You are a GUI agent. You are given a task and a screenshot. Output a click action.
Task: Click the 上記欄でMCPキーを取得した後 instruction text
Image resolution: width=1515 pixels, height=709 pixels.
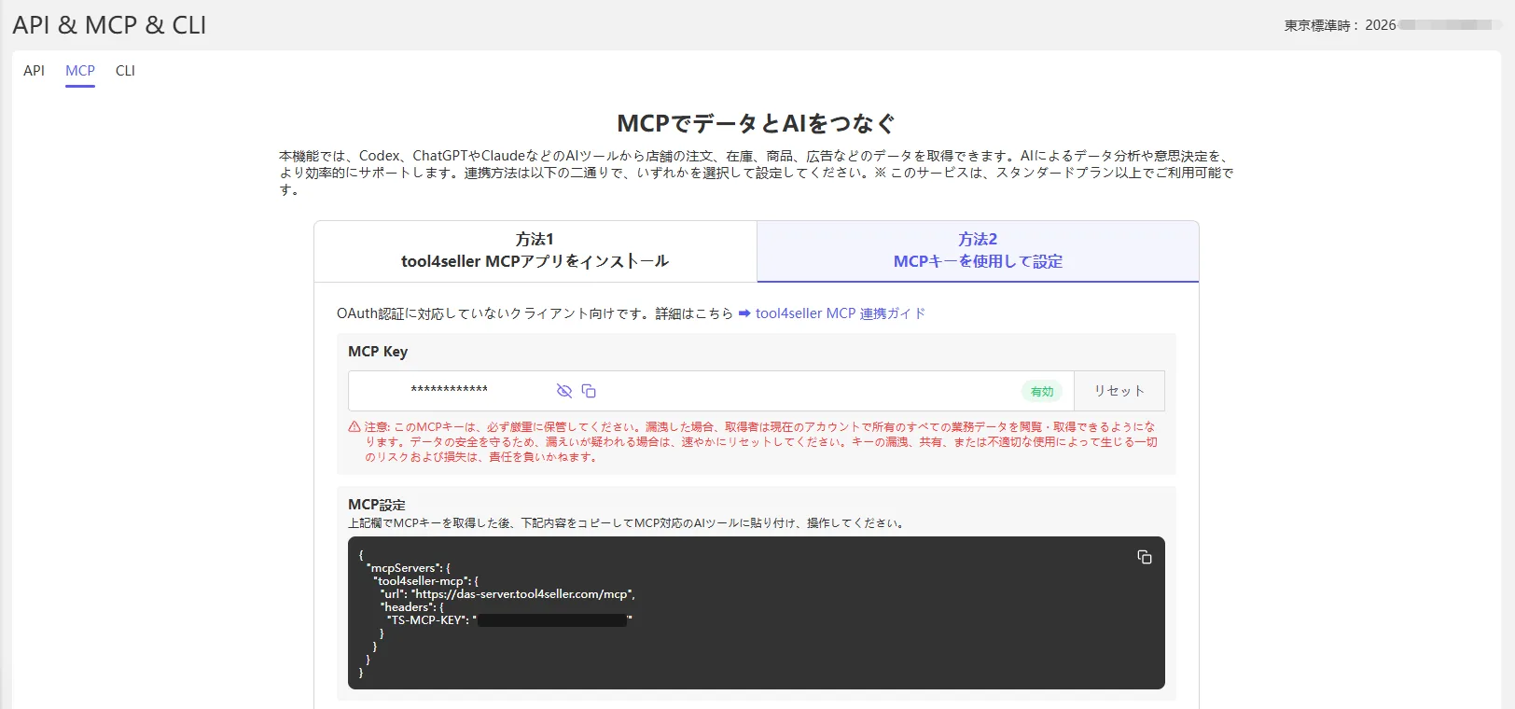627,523
